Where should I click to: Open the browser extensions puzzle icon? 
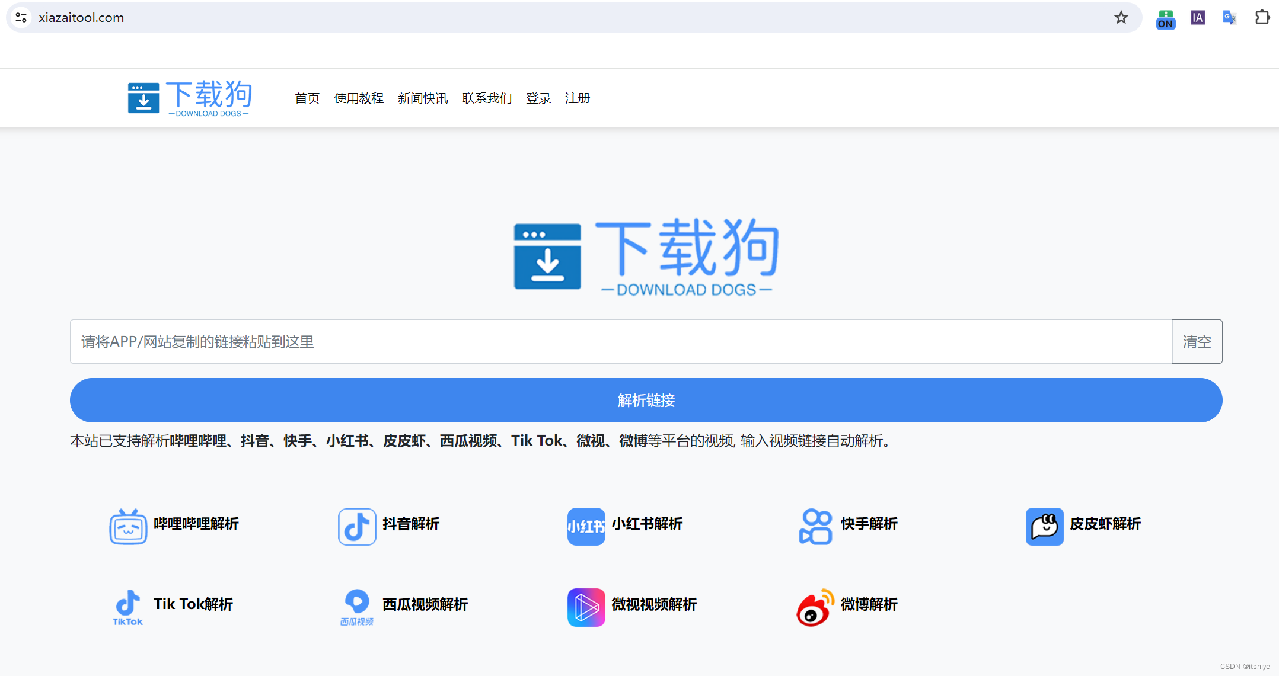pos(1262,18)
